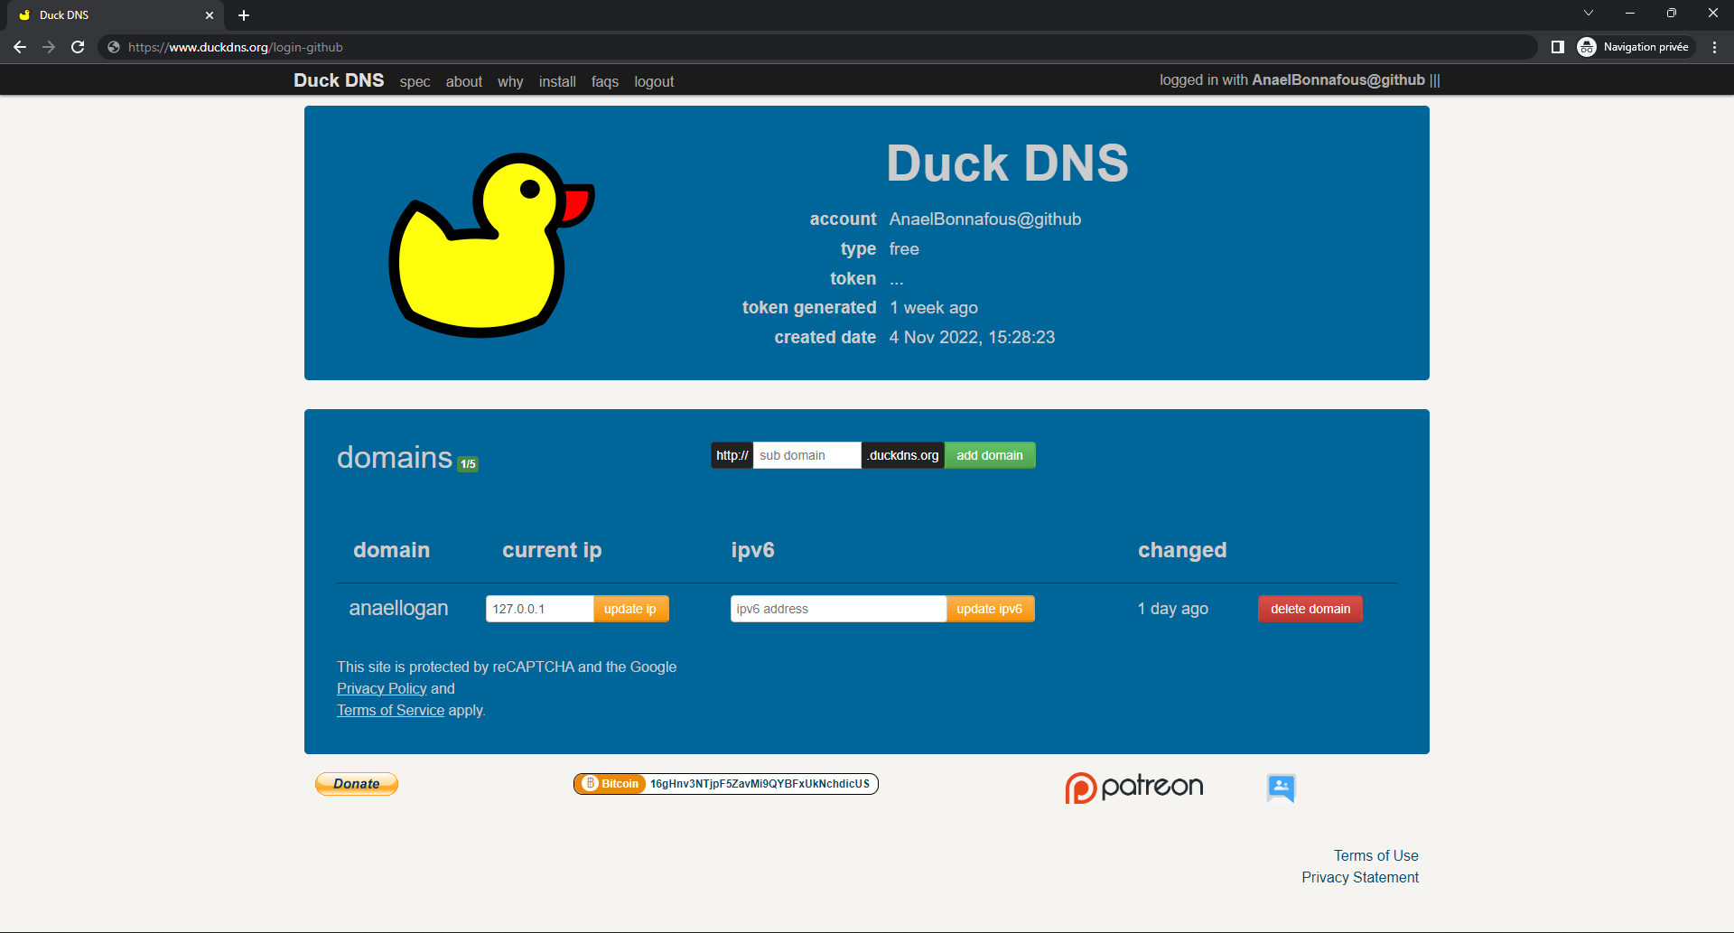The width and height of the screenshot is (1734, 933).
Task: Delete the anaellogan domain
Action: click(x=1310, y=609)
